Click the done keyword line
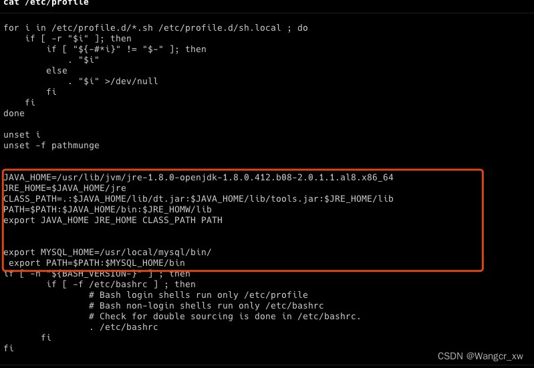 tap(14, 113)
